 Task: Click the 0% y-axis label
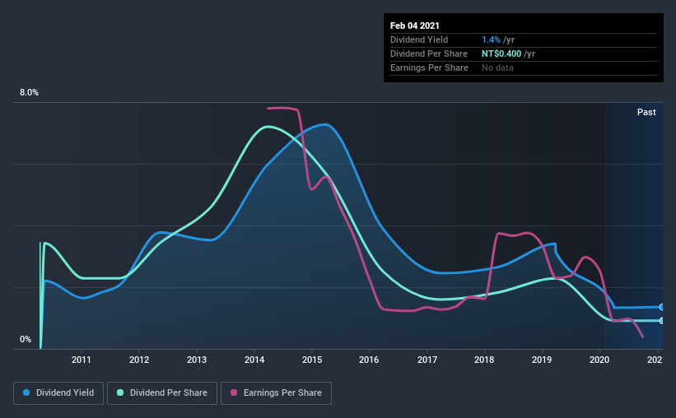(x=26, y=340)
